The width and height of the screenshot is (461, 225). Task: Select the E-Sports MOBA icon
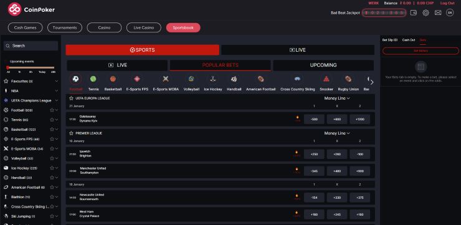[x=166, y=79]
